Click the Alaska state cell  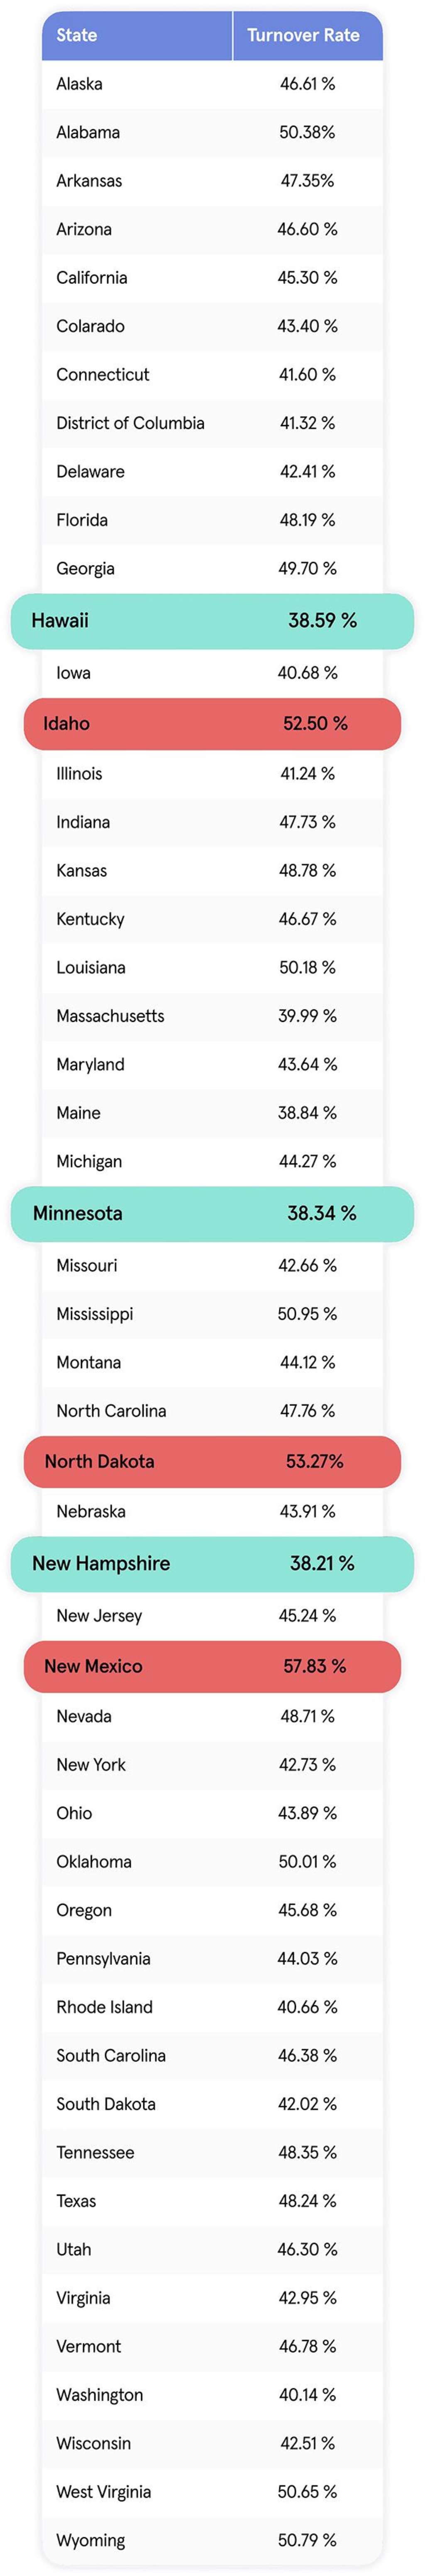(x=80, y=84)
